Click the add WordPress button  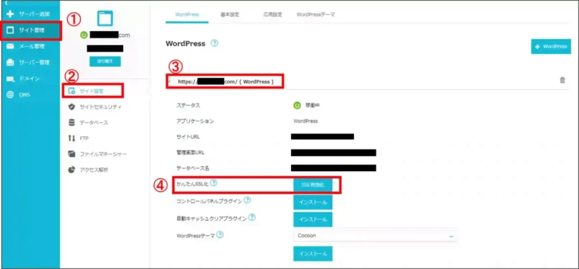(551, 47)
